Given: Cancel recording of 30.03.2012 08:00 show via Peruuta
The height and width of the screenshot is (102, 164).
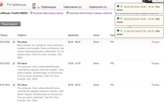Looking at the screenshot, I should click(x=155, y=85).
